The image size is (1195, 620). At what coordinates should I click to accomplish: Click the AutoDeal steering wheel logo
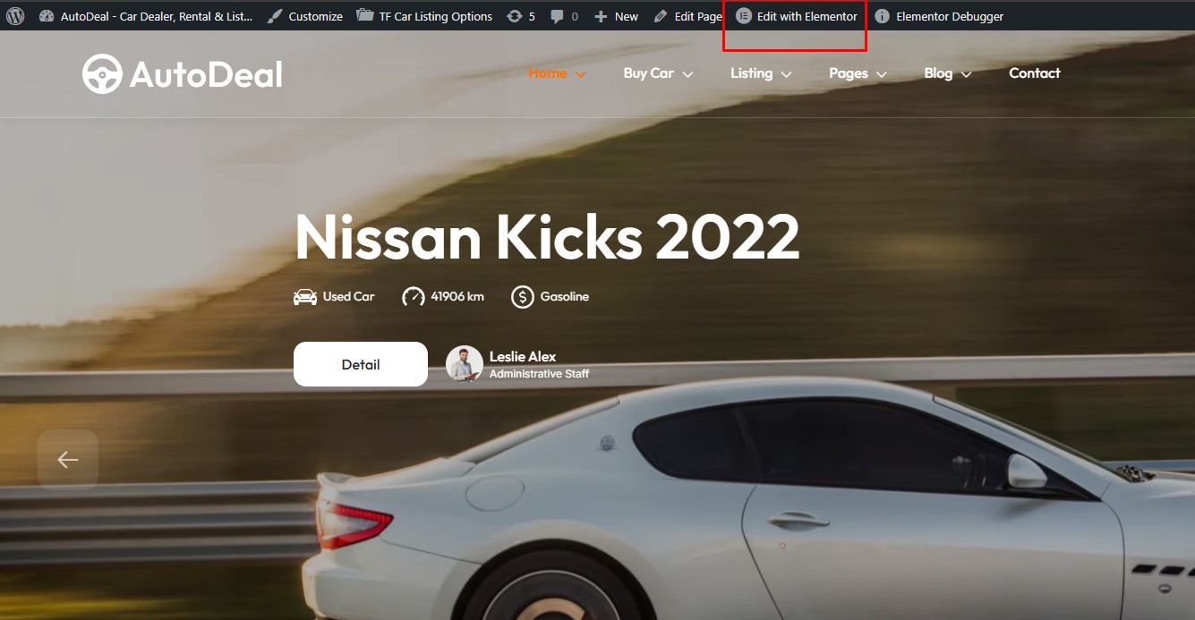[x=102, y=74]
